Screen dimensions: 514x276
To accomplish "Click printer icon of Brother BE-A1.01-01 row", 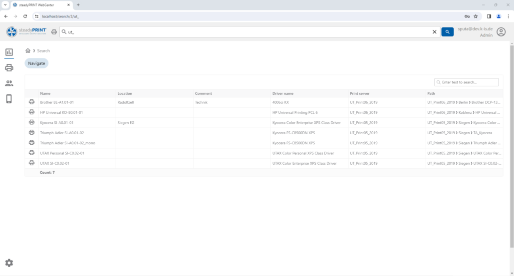I will pos(31,102).
